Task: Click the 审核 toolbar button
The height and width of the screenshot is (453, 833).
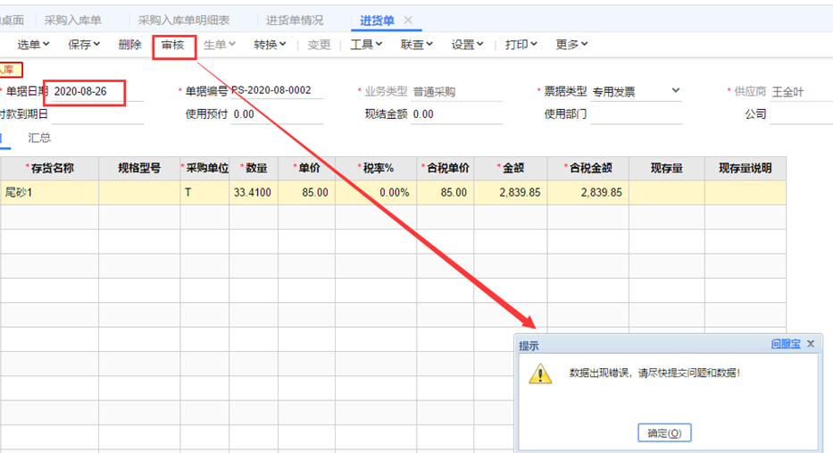Action: point(172,45)
